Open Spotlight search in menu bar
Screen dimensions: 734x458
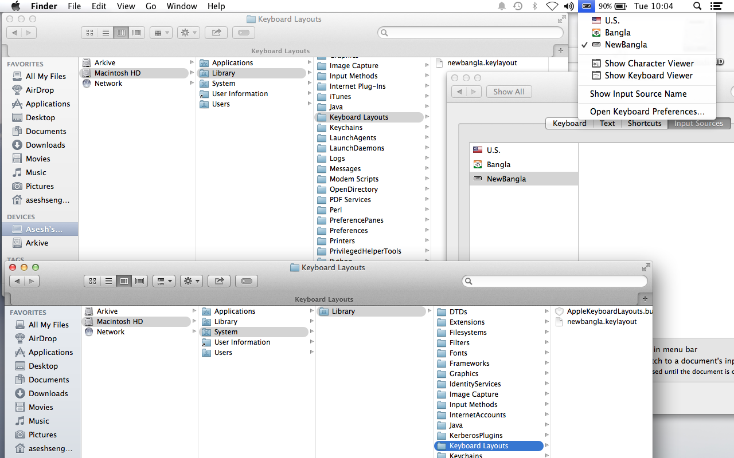pyautogui.click(x=697, y=6)
